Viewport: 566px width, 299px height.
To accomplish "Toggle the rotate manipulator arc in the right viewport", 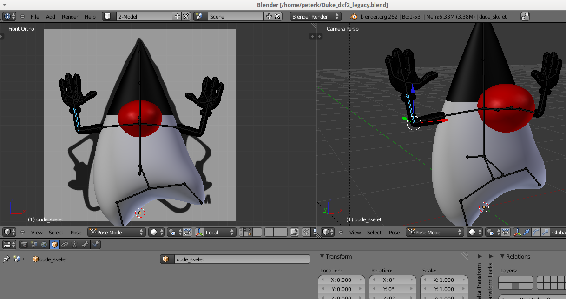I will pos(536,232).
